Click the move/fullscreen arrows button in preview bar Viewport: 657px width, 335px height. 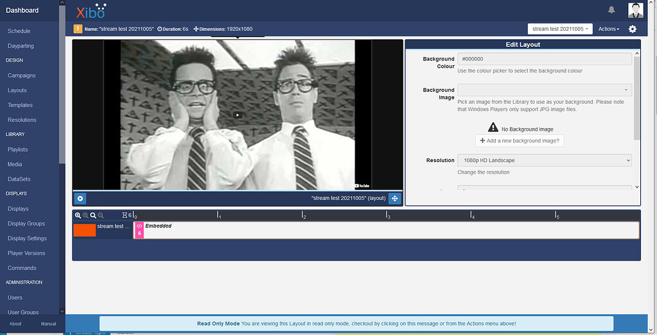coord(395,199)
